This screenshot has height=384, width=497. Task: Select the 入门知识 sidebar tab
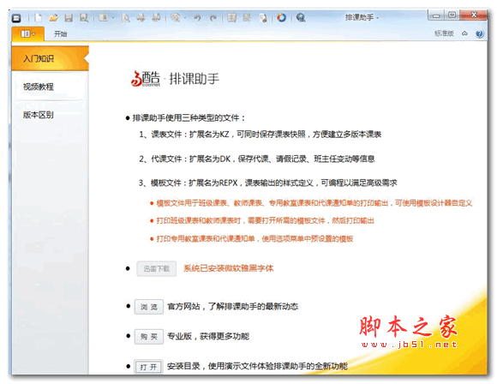coord(50,58)
